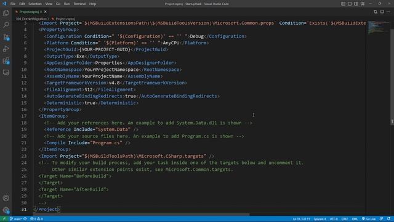Click Project.csproj in the breadcrumb

pos(65,18)
